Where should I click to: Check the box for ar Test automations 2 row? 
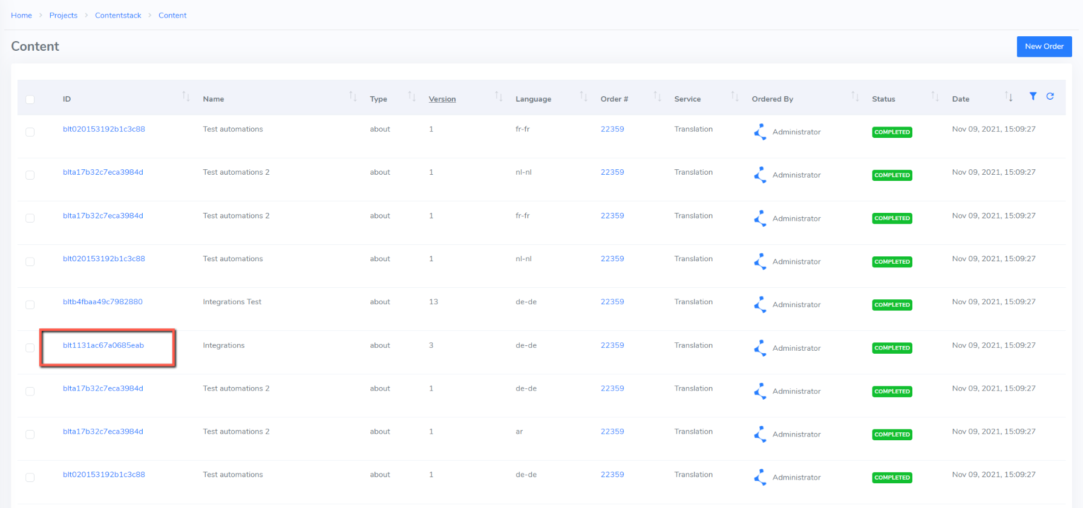(30, 434)
